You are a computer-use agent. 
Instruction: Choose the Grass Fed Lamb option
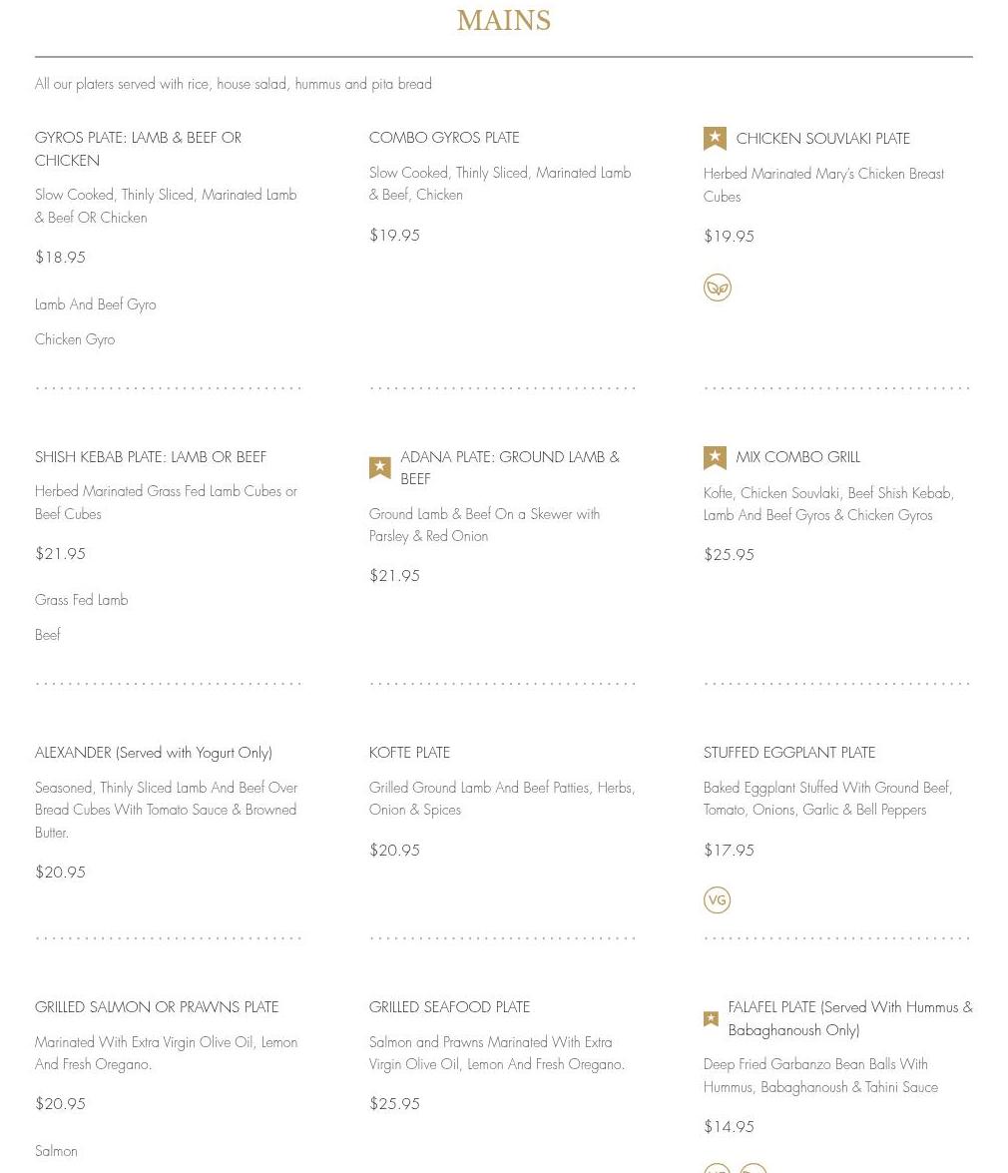tap(82, 601)
